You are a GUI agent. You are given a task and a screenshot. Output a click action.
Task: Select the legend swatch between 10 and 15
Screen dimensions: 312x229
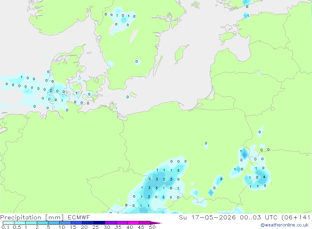tap(65, 223)
